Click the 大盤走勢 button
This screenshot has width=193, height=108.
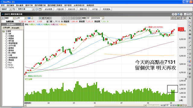point(60,9)
